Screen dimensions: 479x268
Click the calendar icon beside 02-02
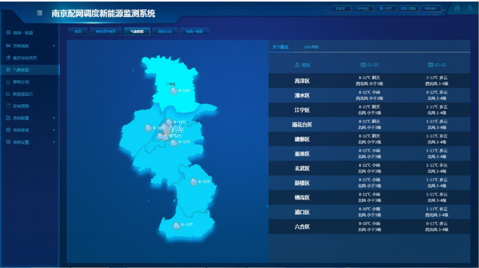coord(431,65)
